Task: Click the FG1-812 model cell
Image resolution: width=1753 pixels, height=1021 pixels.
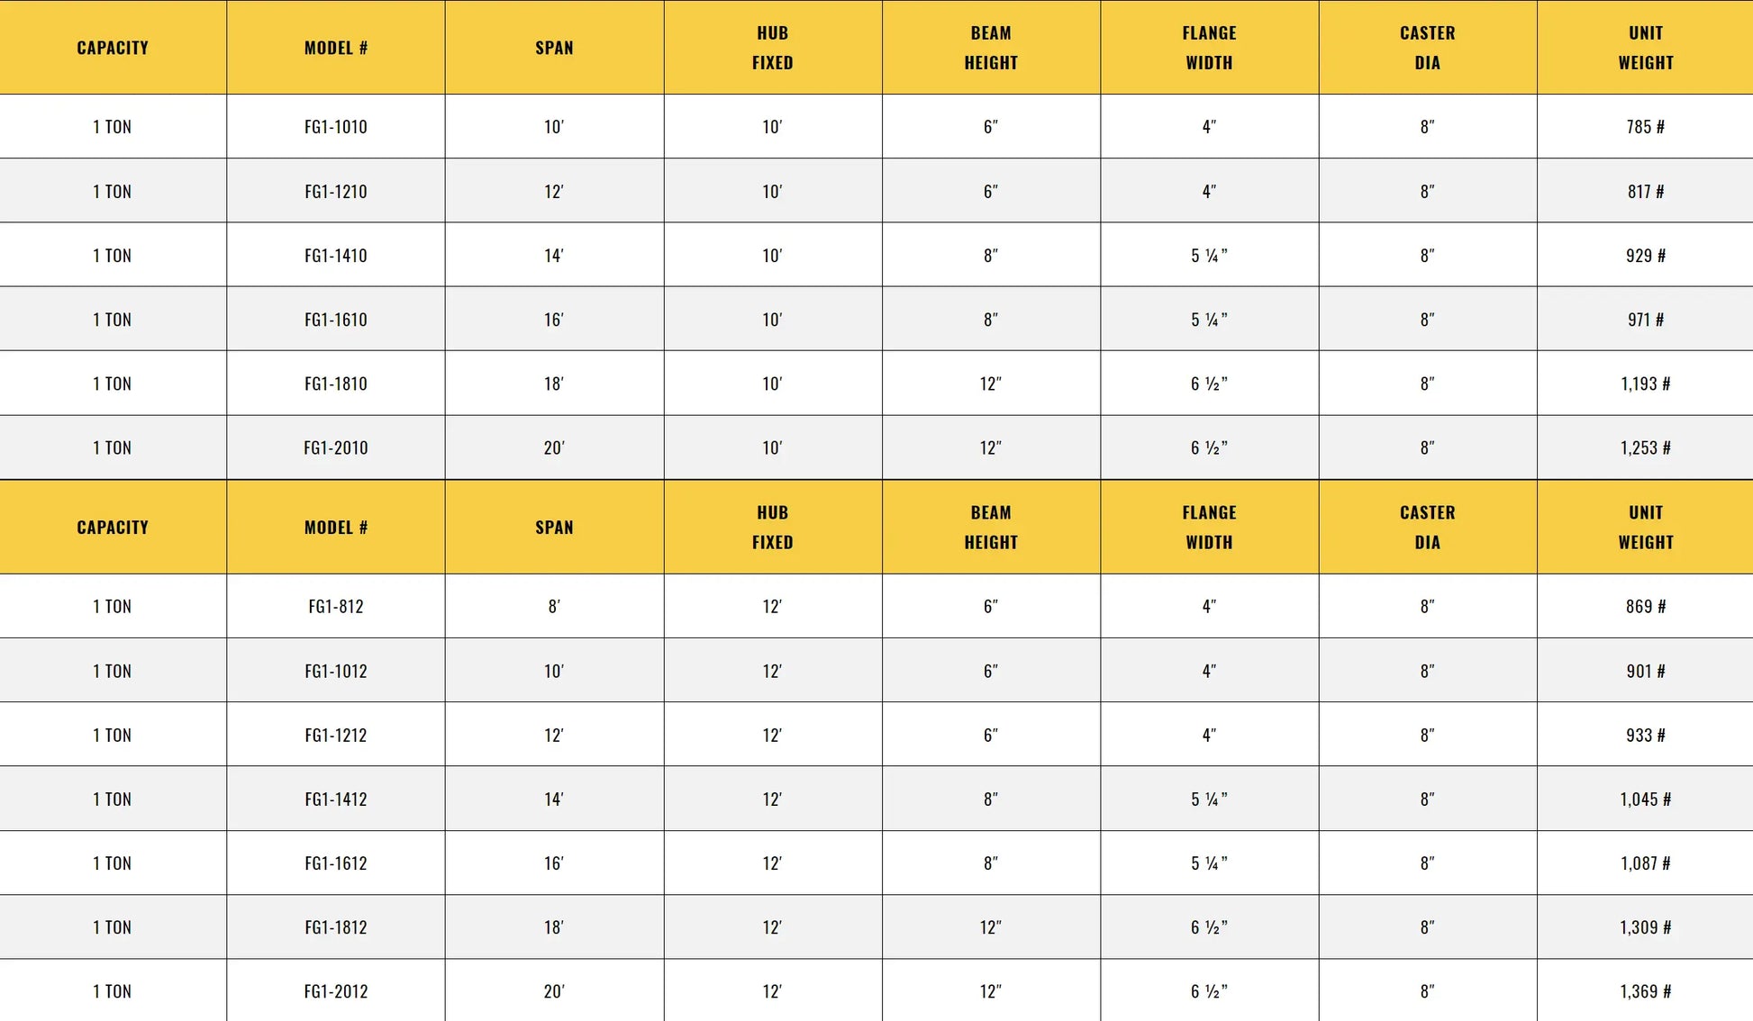Action: (336, 607)
